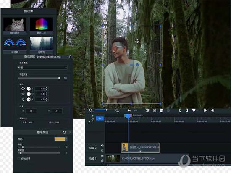
Task: Jump to the timeline start
Action: point(205,110)
